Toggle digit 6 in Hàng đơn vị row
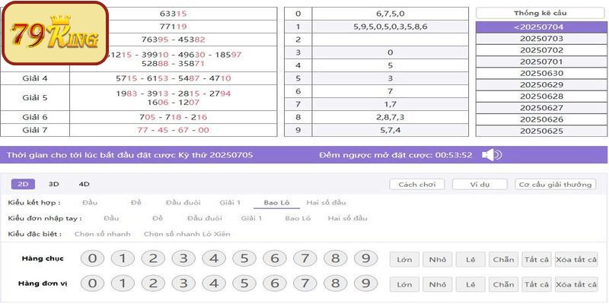 (x=275, y=283)
